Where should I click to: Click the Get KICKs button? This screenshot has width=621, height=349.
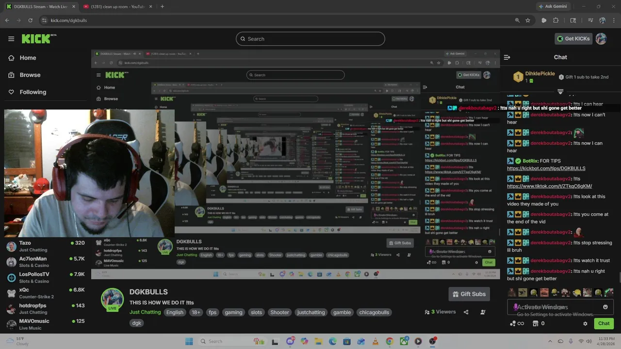[573, 39]
